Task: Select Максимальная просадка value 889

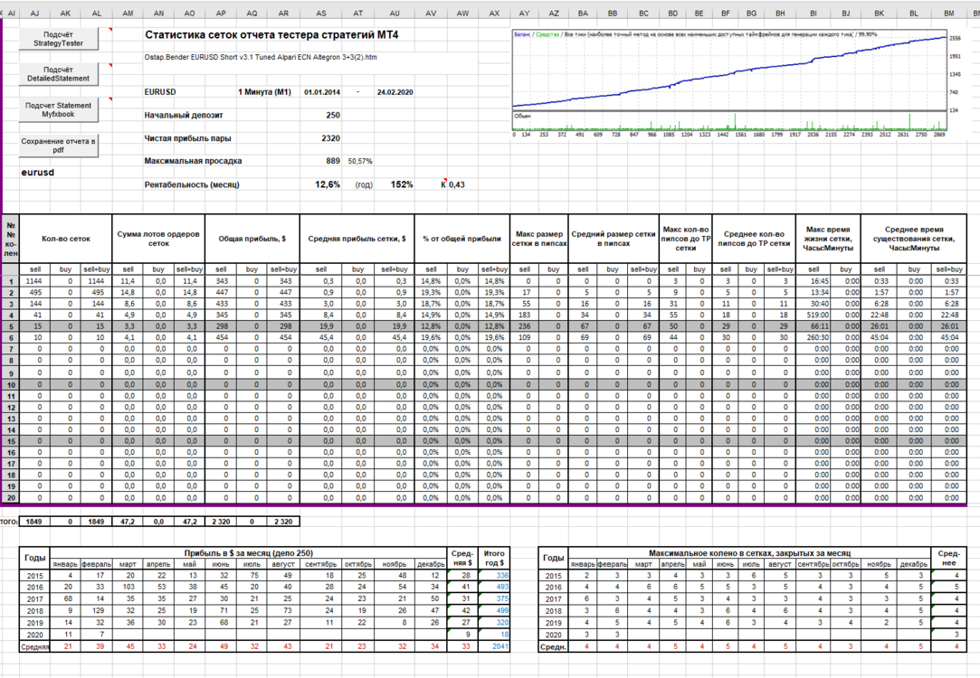Action: click(333, 160)
